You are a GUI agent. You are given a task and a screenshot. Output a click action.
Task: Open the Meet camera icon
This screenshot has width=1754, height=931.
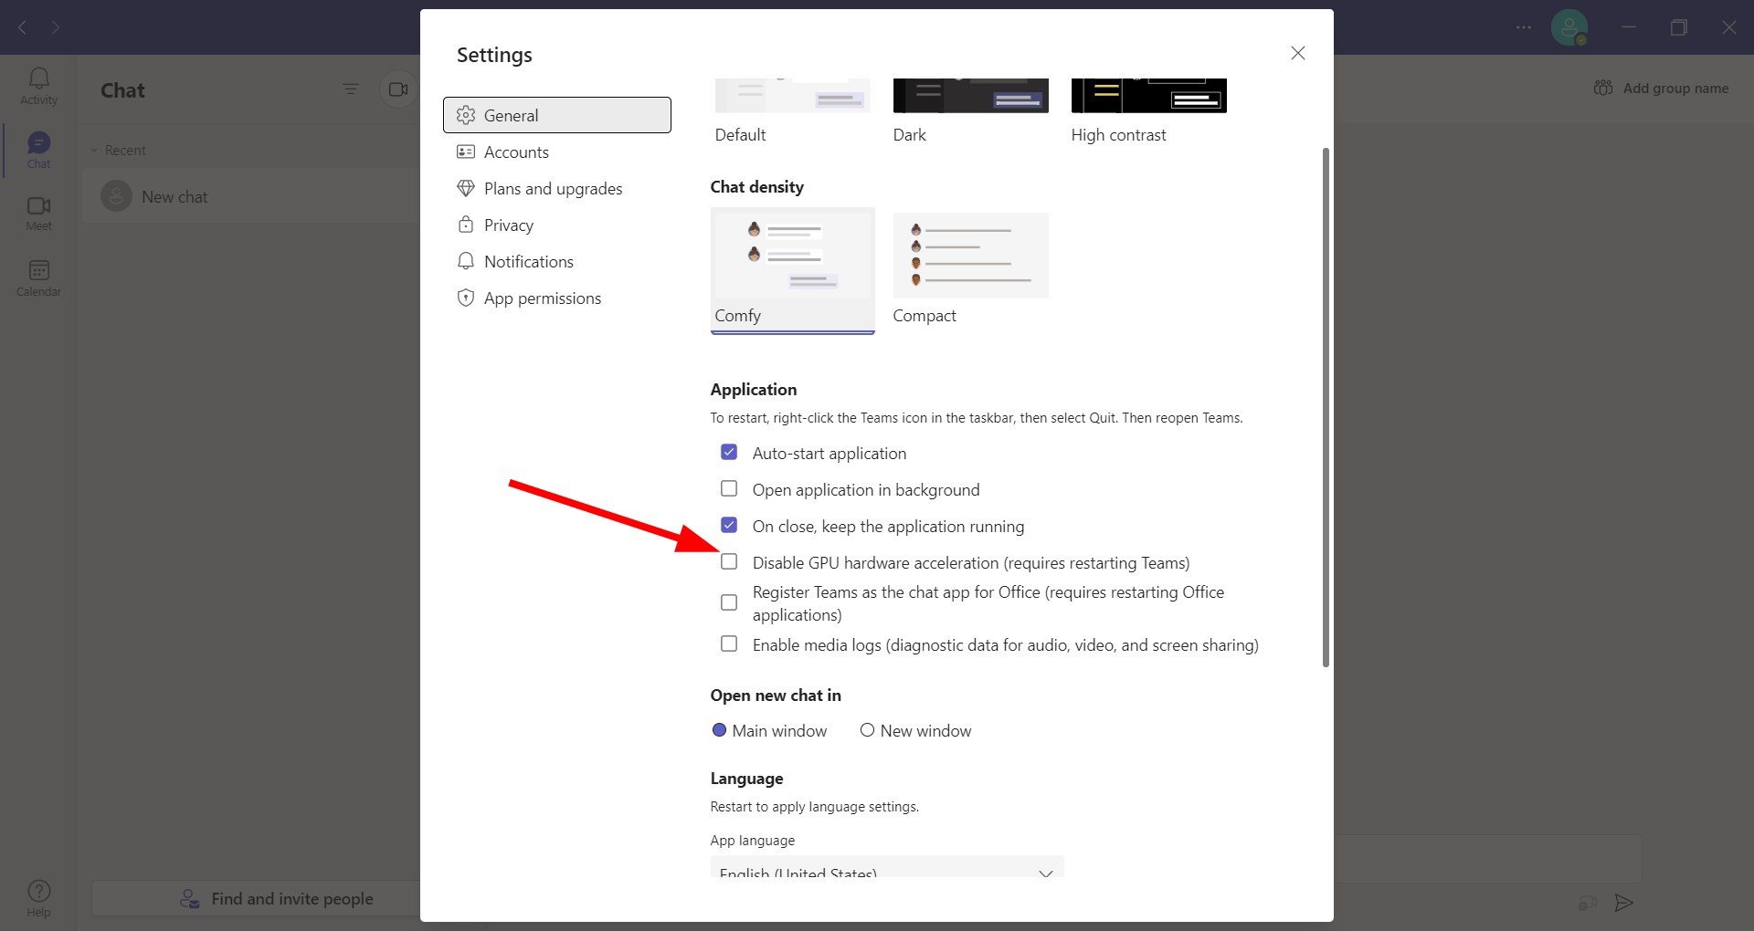point(38,214)
